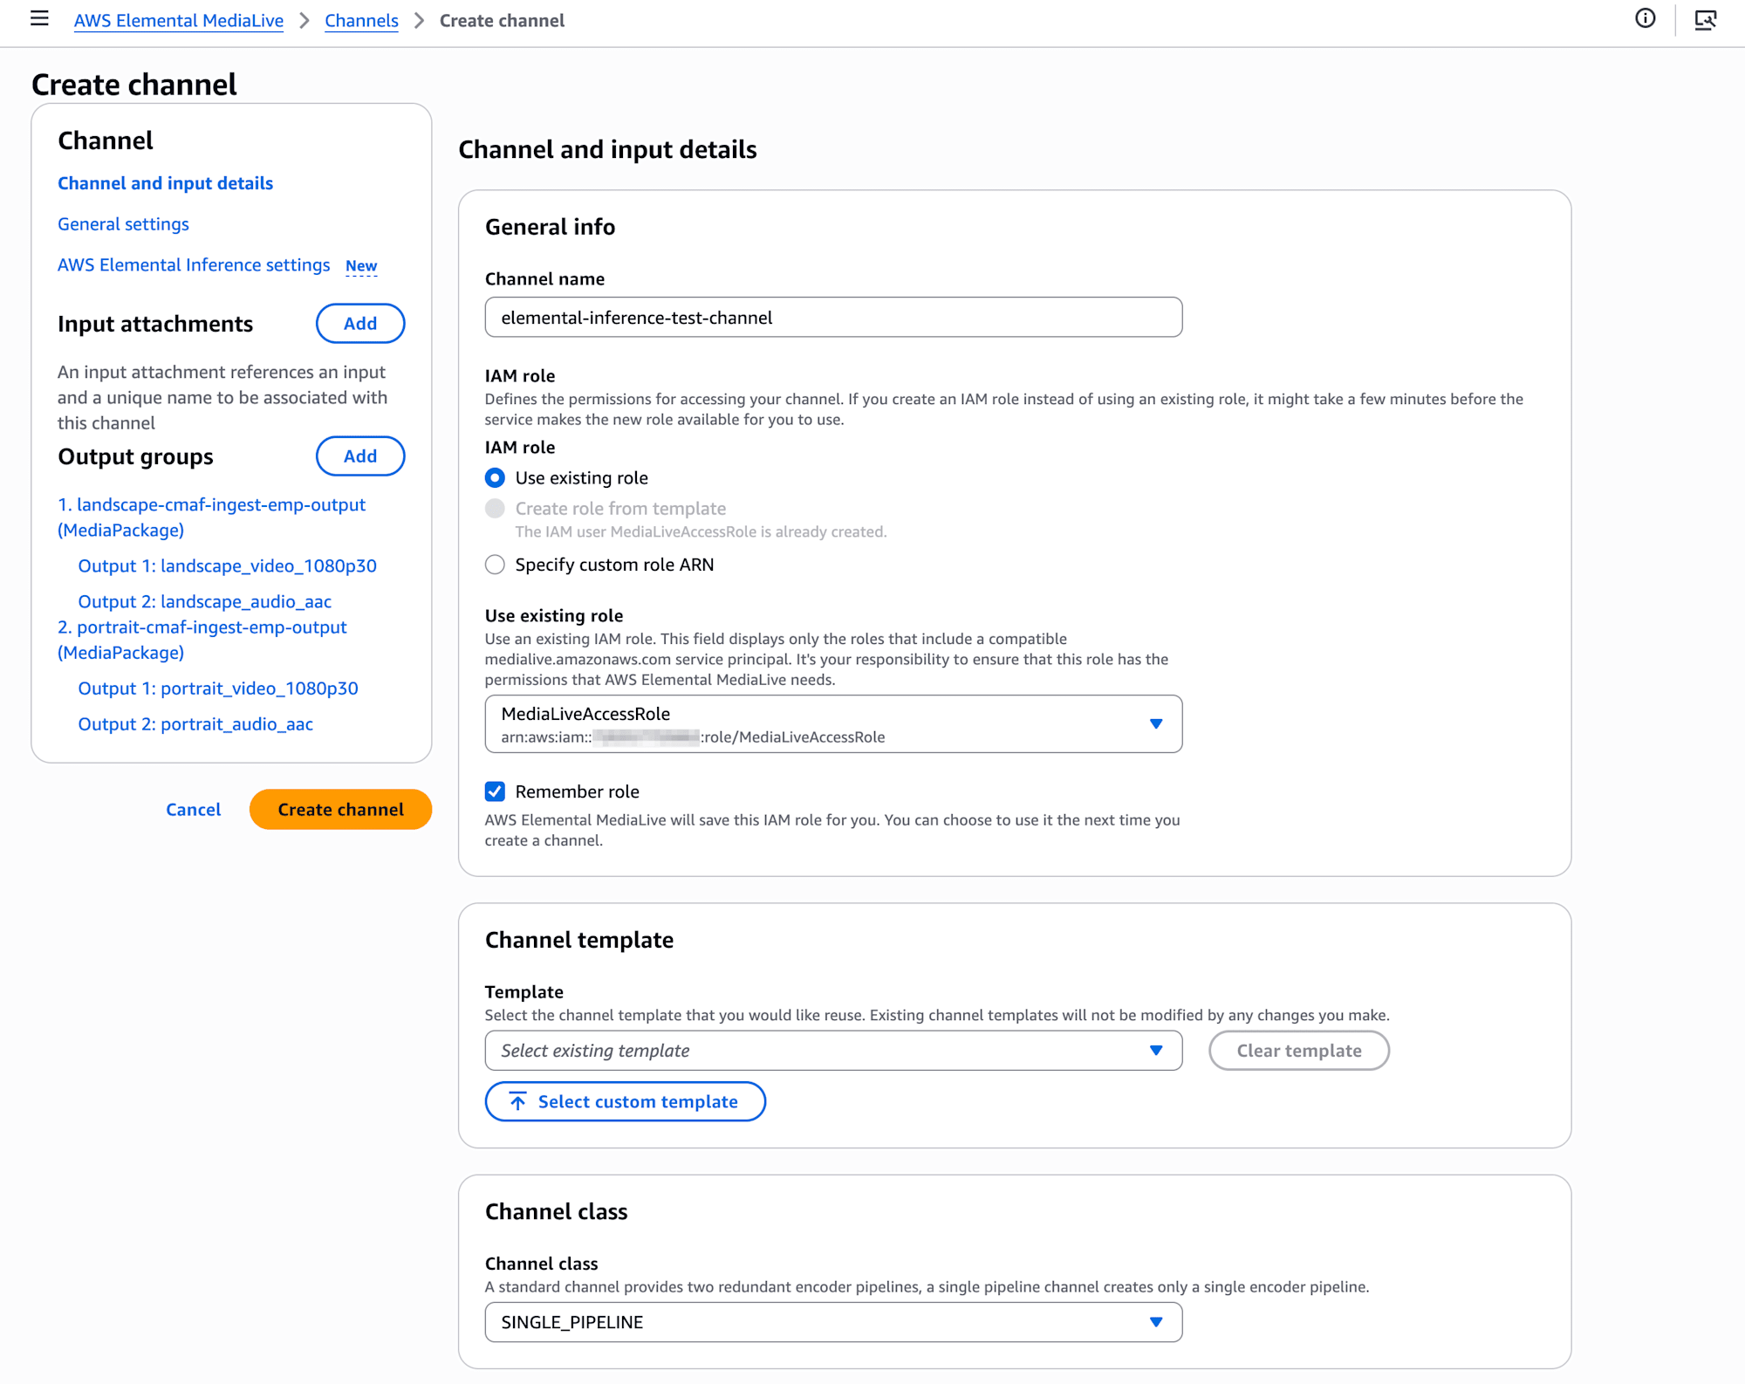Open AWS Elemental Inference settings
Screen dimensions: 1745x1384
click(194, 265)
